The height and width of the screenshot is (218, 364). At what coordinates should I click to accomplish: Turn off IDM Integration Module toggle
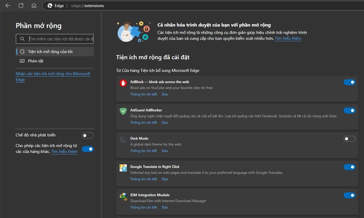350,195
